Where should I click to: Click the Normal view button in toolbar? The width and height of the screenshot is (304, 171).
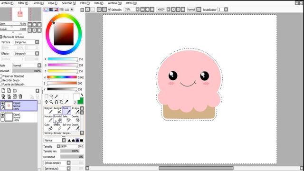pos(191,9)
